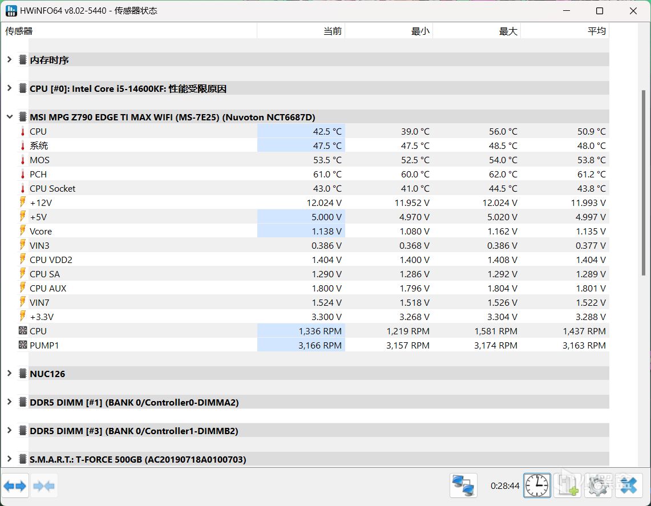Click the thermometer icon beside CPU temperature
Image resolution: width=651 pixels, height=506 pixels.
point(23,132)
